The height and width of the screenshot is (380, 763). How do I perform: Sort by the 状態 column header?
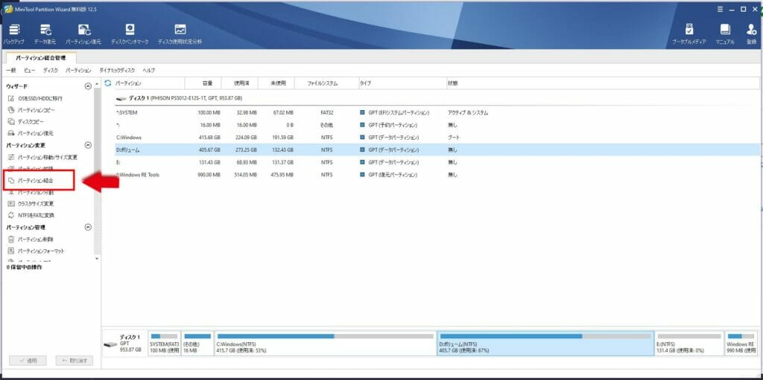[602, 83]
